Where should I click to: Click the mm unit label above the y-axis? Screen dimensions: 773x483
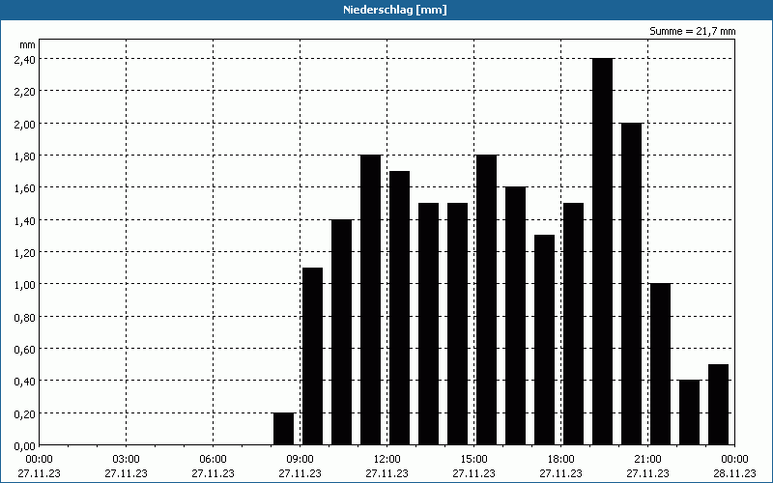pyautogui.click(x=28, y=44)
